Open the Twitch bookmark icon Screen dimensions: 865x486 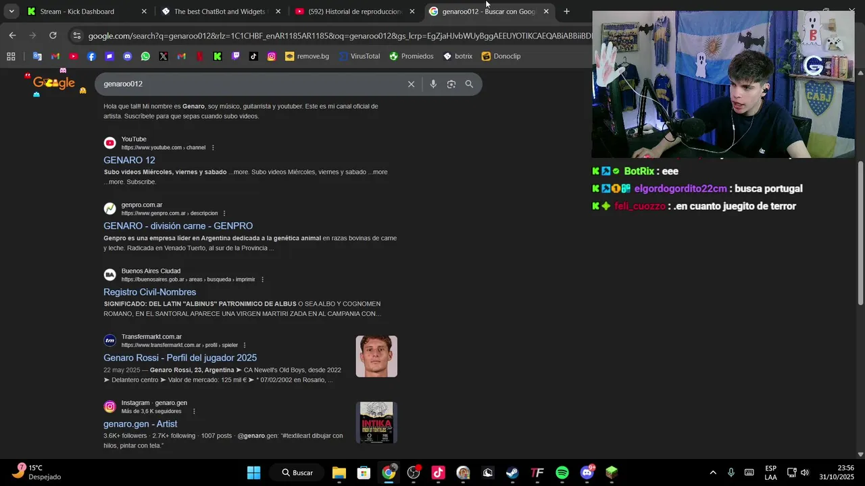click(235, 56)
